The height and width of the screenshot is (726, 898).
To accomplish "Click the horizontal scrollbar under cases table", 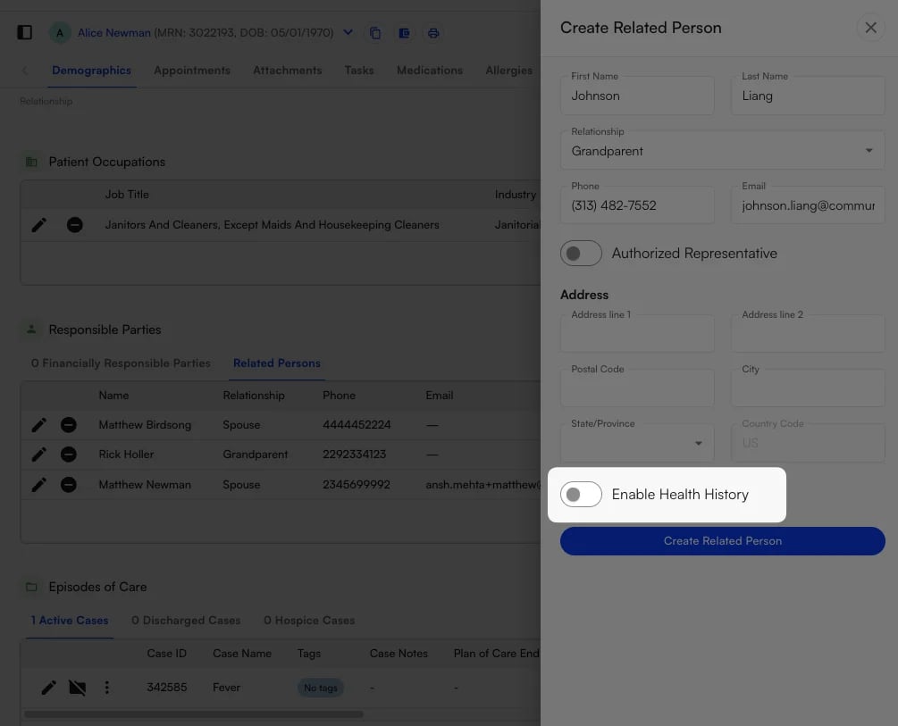I will click(x=194, y=714).
